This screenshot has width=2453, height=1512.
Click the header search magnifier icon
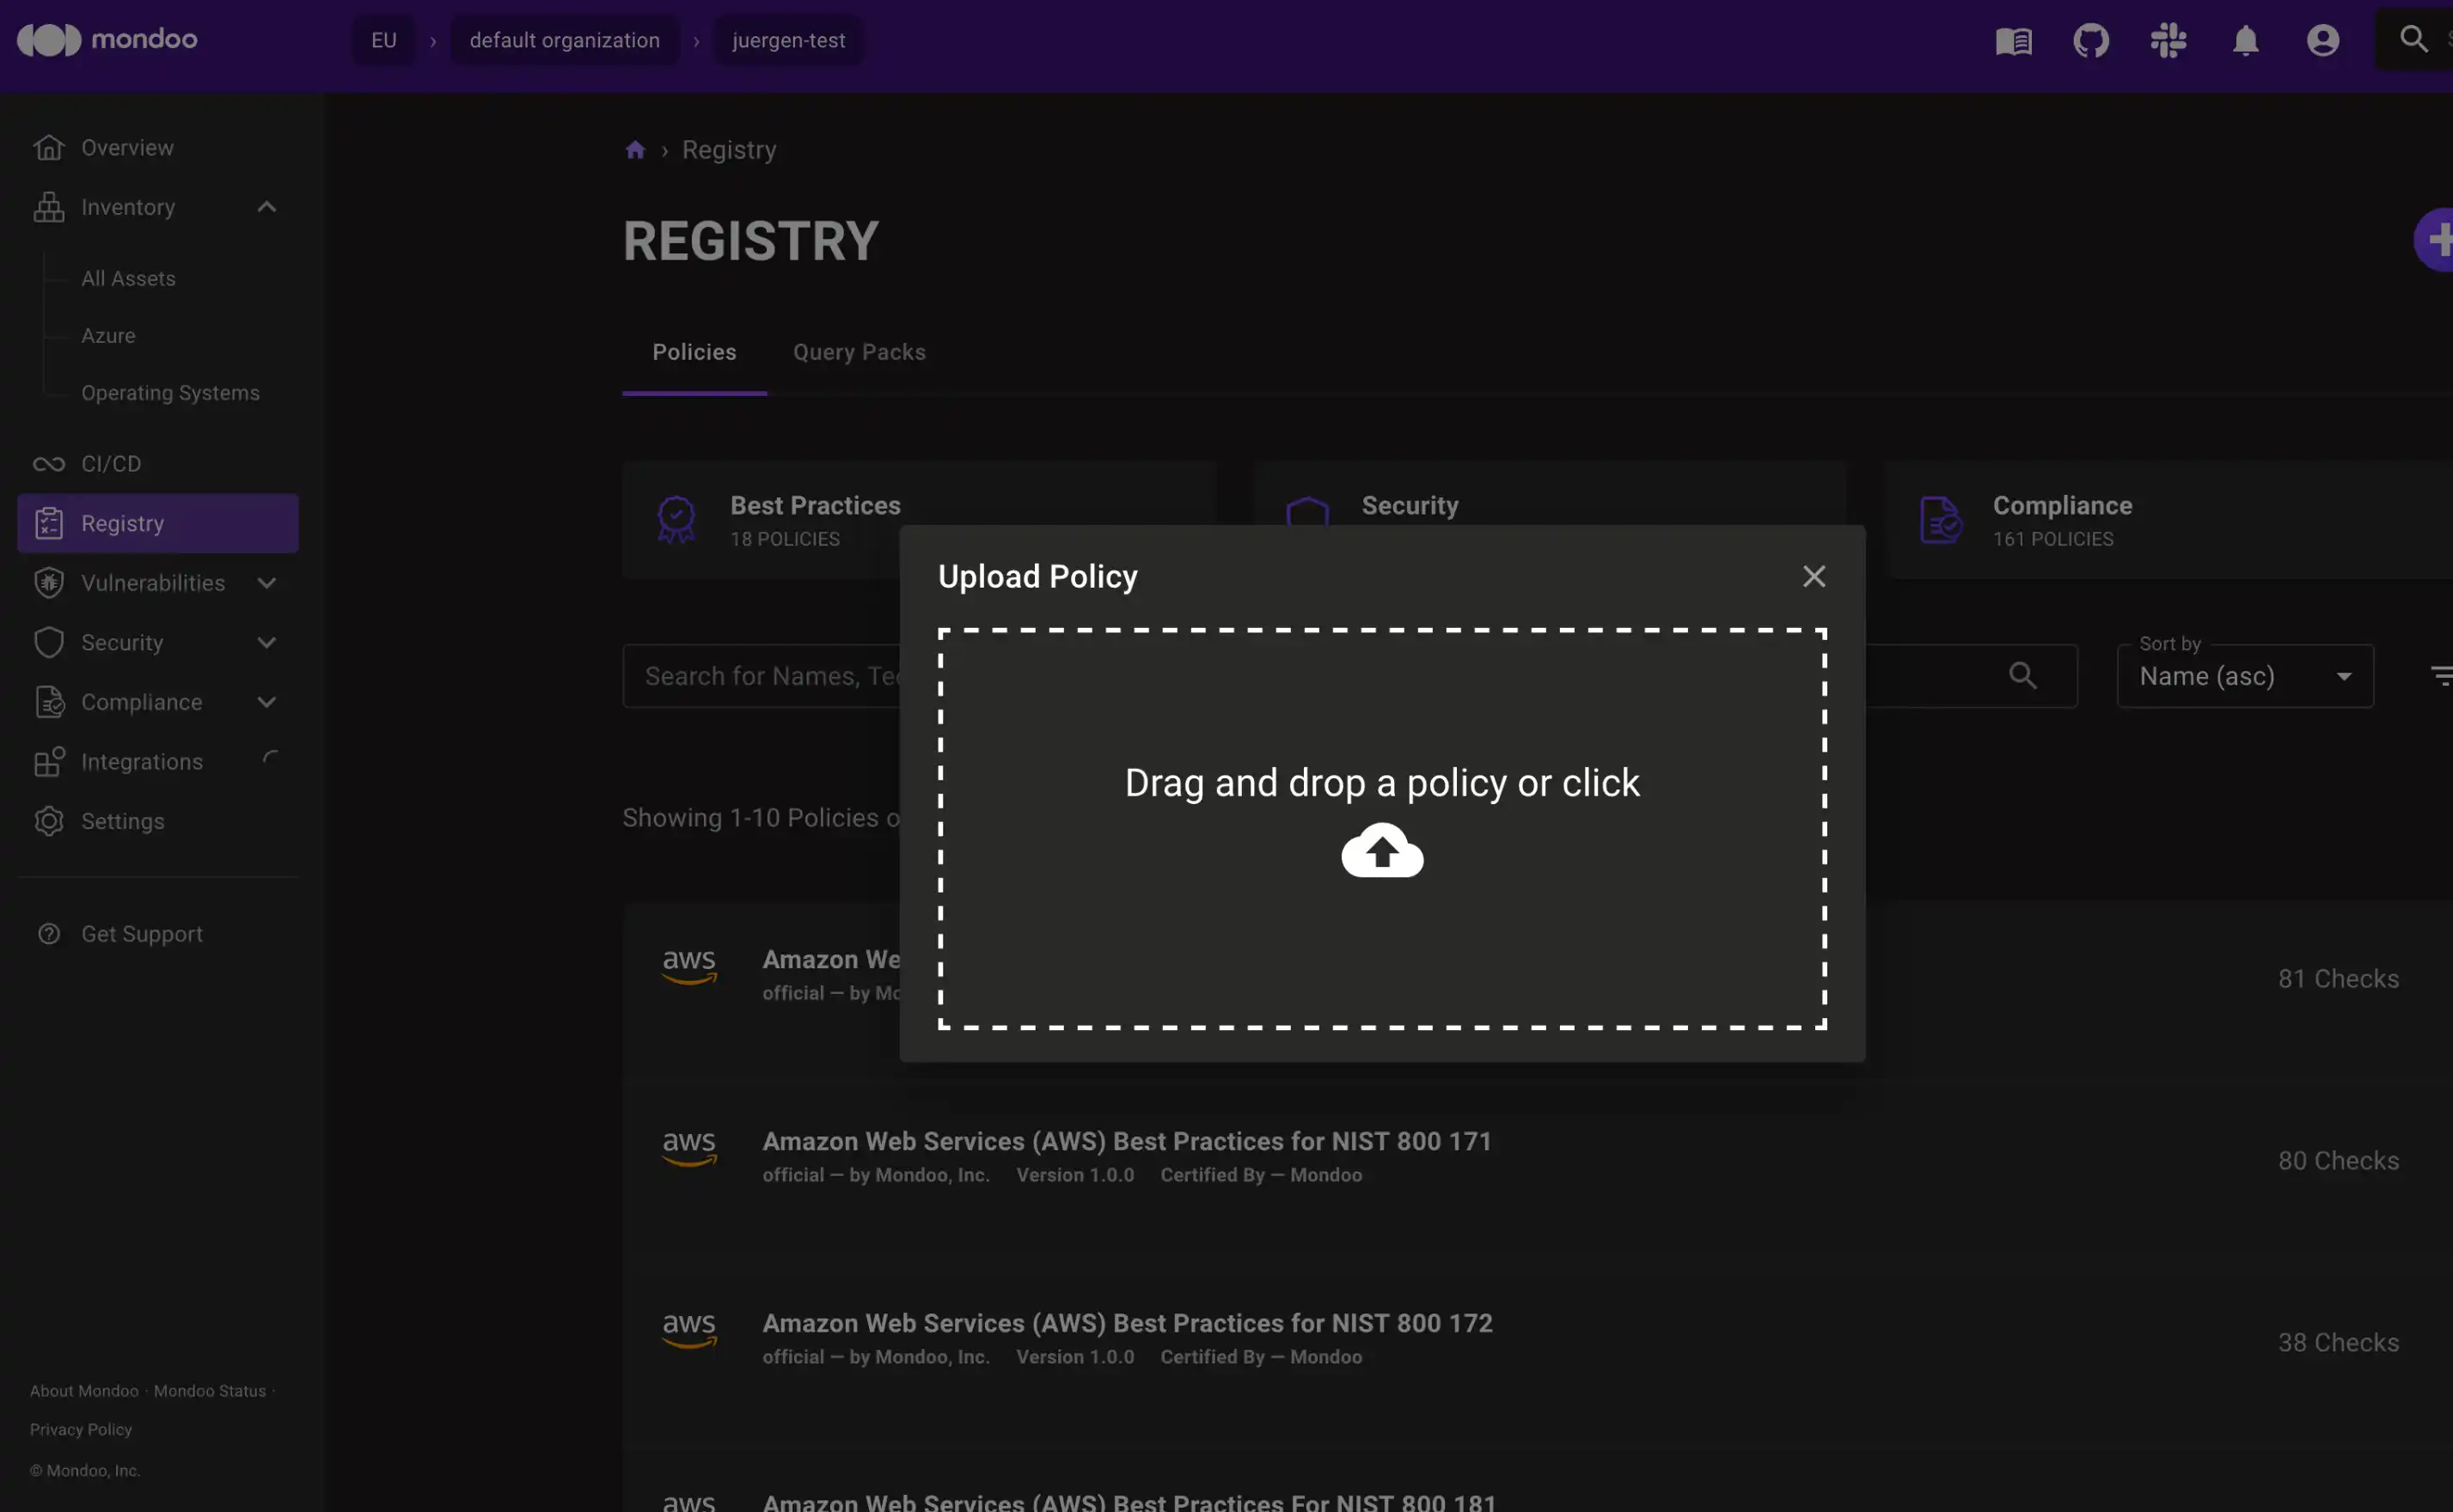coord(2414,39)
